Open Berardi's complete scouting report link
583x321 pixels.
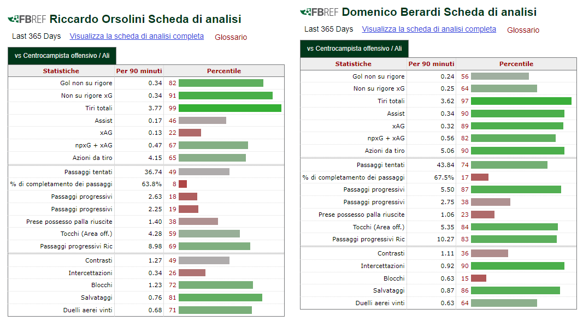pyautogui.click(x=429, y=29)
